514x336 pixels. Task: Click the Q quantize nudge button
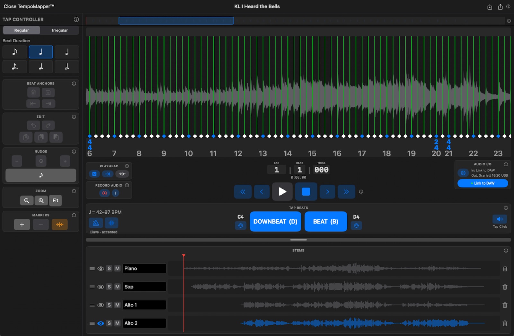(41, 161)
